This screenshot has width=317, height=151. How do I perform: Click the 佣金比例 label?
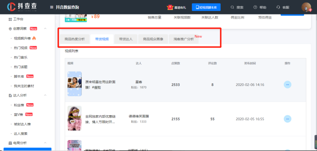click(237, 17)
